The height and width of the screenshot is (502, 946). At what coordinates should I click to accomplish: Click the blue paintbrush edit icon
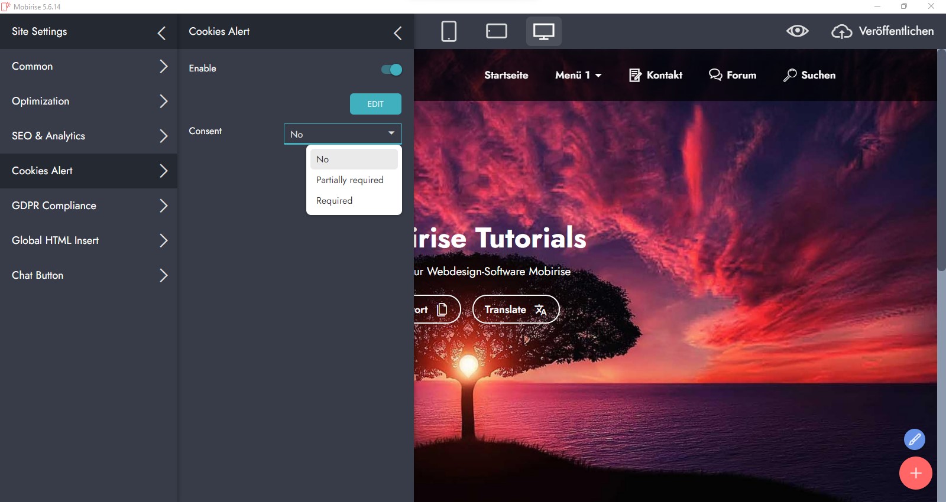[x=914, y=439]
